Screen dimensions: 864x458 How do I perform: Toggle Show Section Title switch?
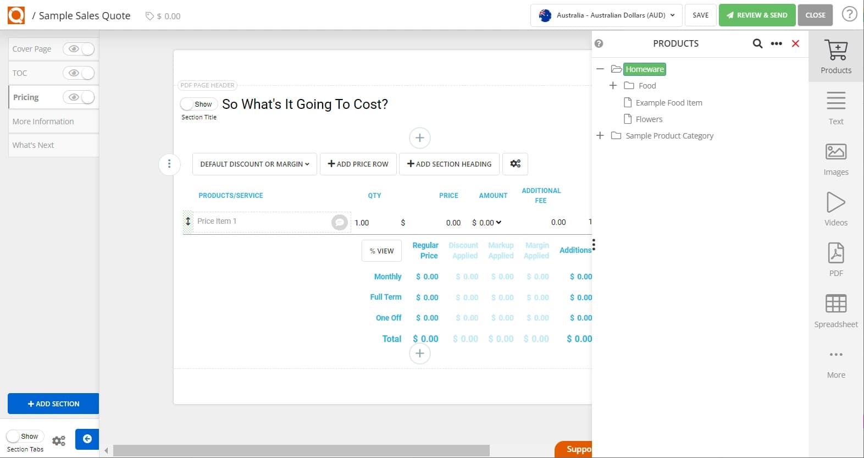(x=198, y=104)
